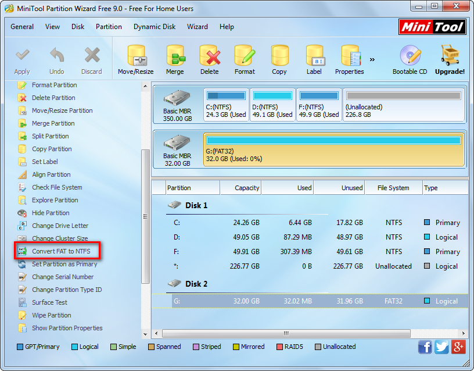Select the Move/Resize toolbar icon
The width and height of the screenshot is (474, 371).
tap(136, 56)
